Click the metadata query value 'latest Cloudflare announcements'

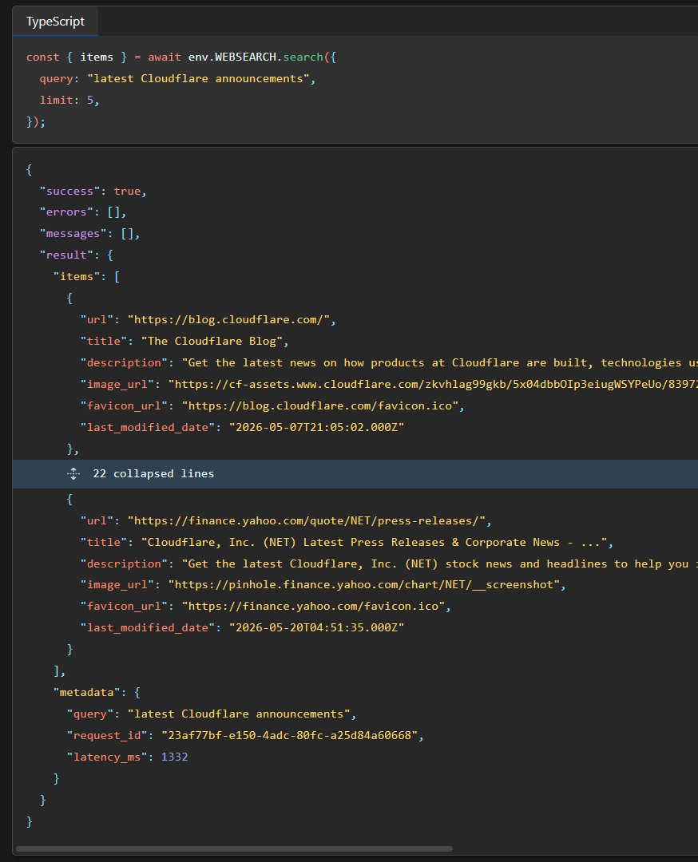point(239,714)
